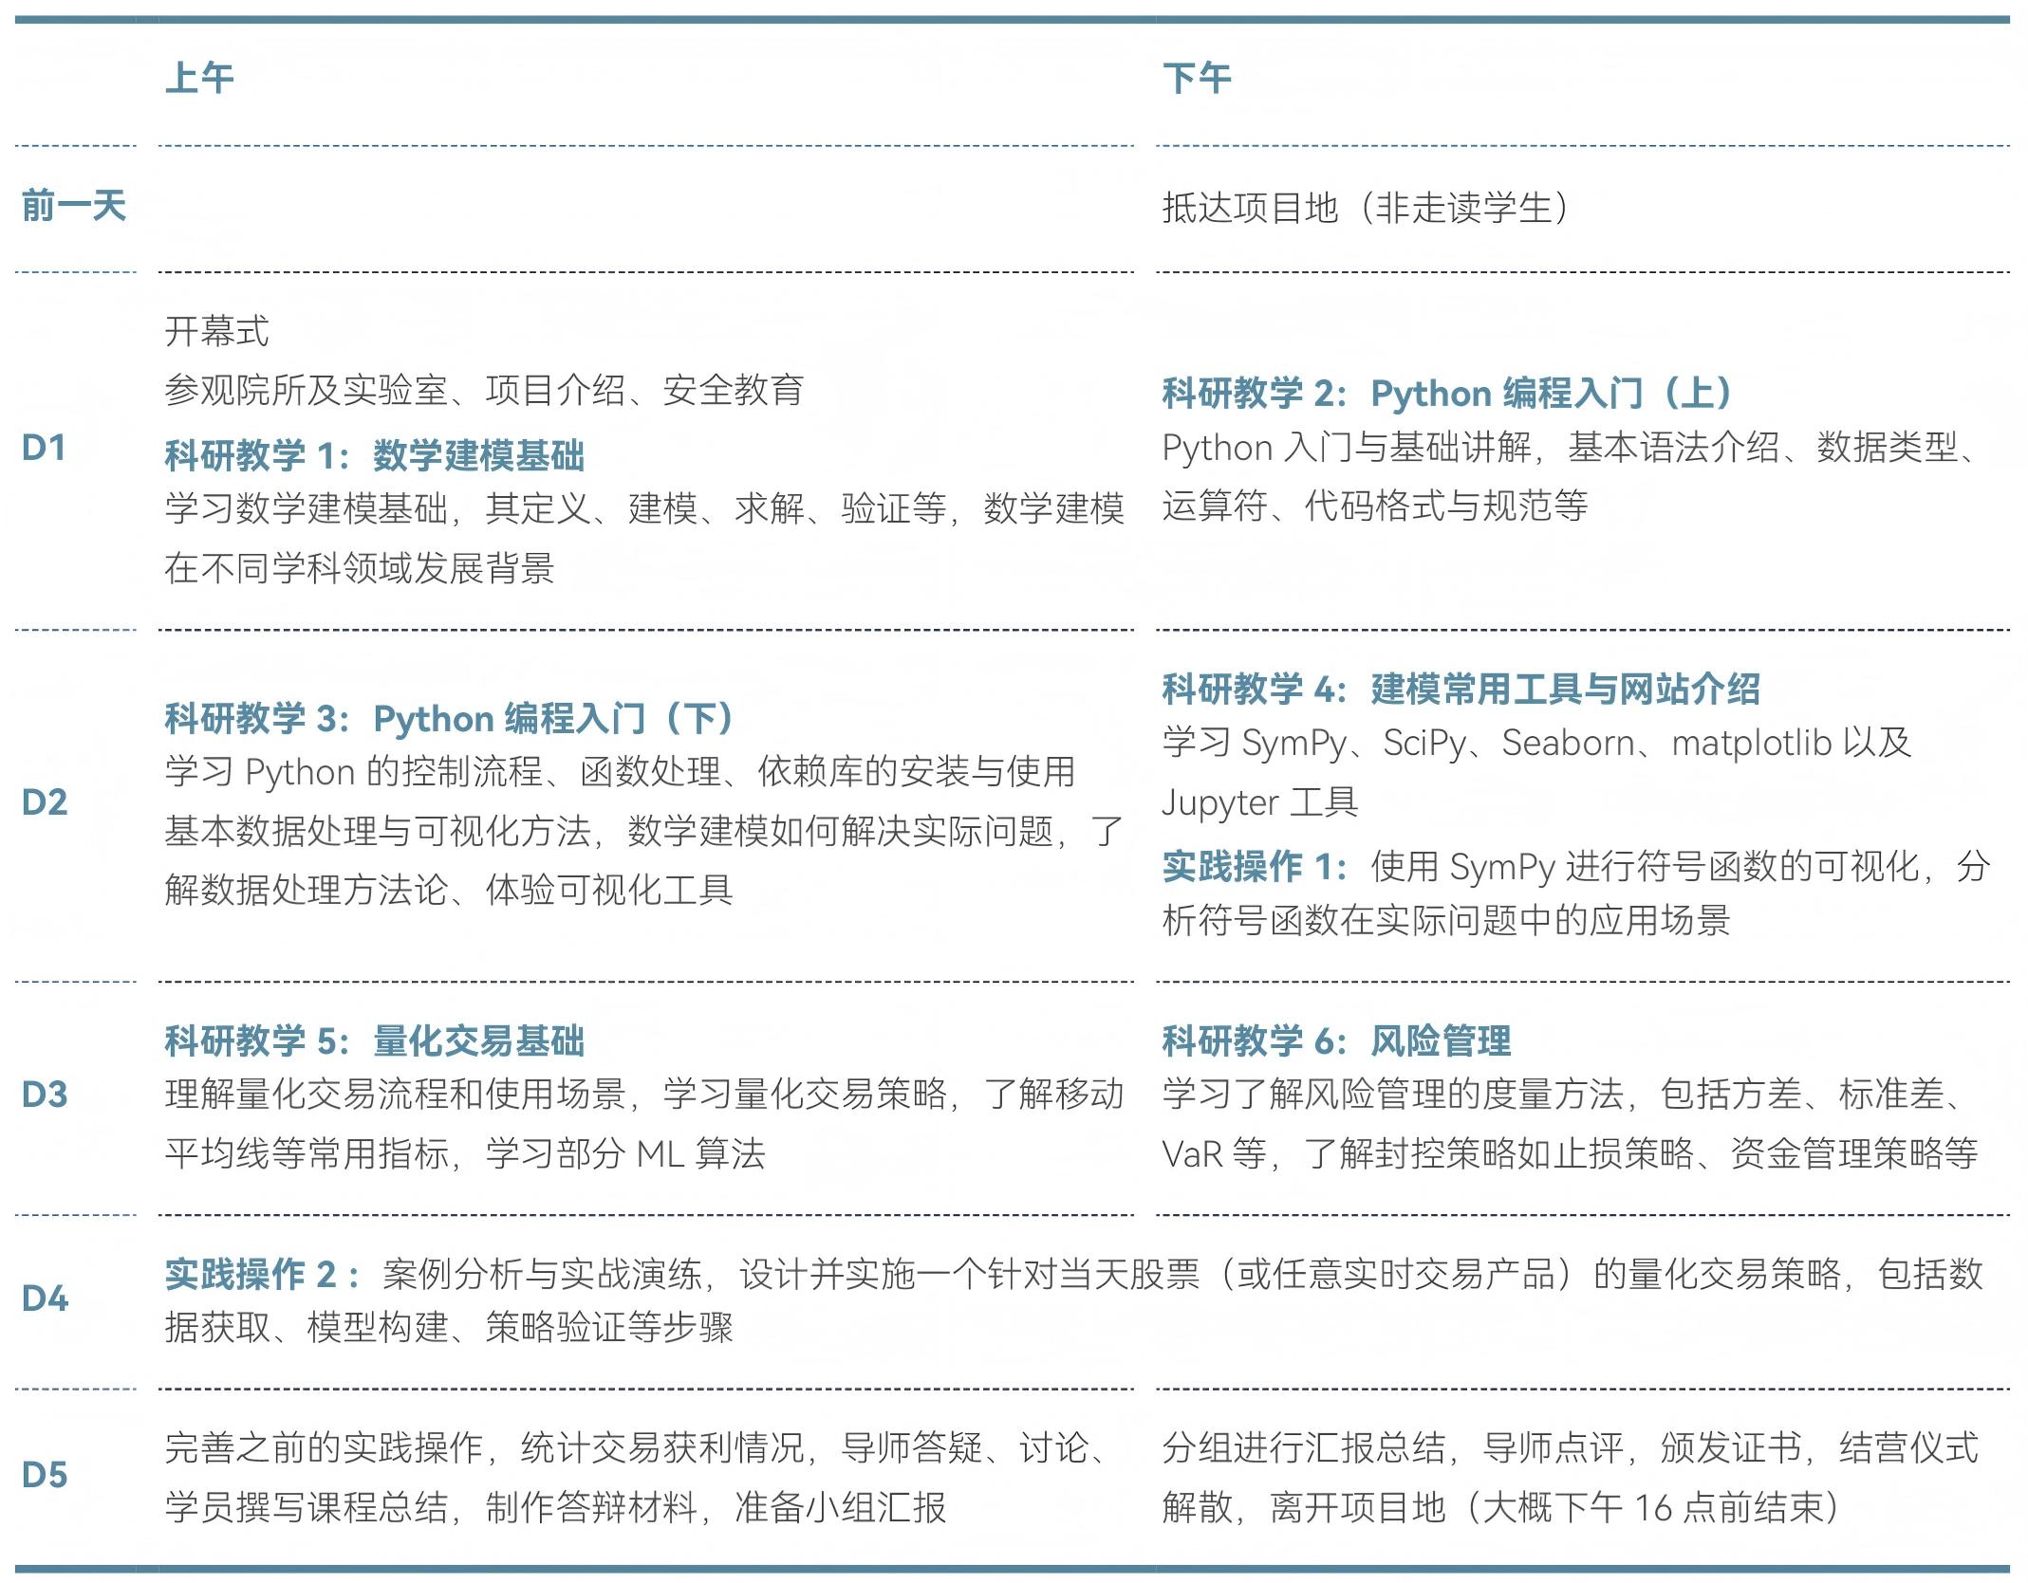Click heading 科研教学 6：风险管理

coord(1336,1041)
